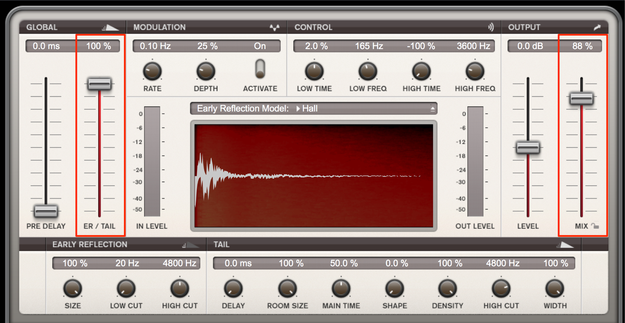Toggle the Modulation Activate switch
625x323 pixels.
point(260,69)
